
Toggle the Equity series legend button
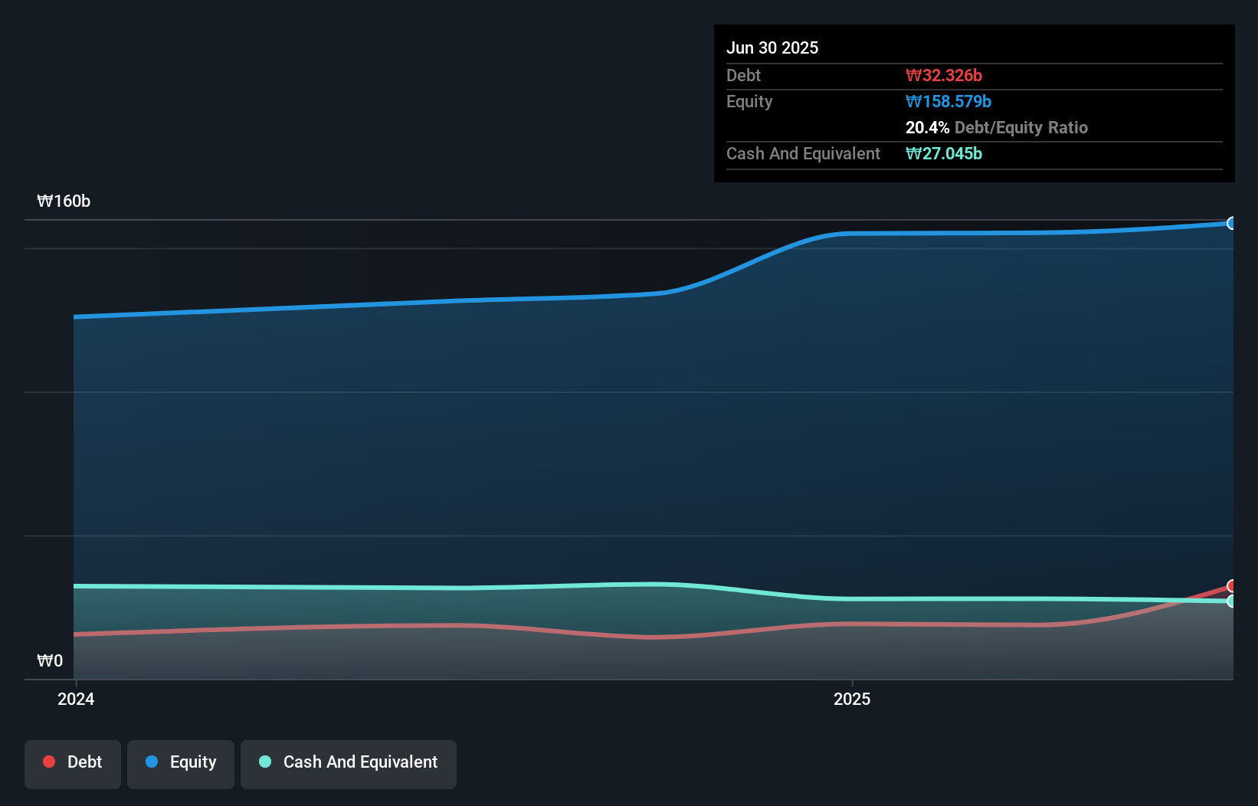tap(181, 764)
